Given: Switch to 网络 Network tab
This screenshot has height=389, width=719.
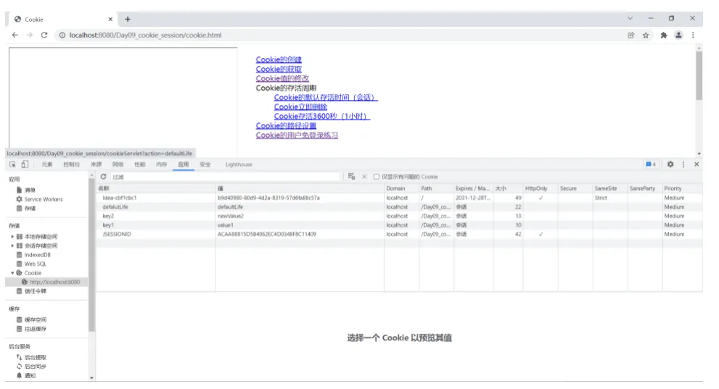Looking at the screenshot, I should coord(118,164).
